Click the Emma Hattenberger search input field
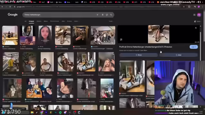 click(x=60, y=15)
